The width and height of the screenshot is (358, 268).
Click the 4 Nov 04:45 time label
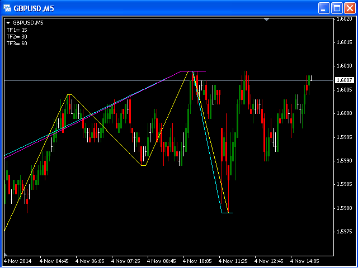(54, 261)
